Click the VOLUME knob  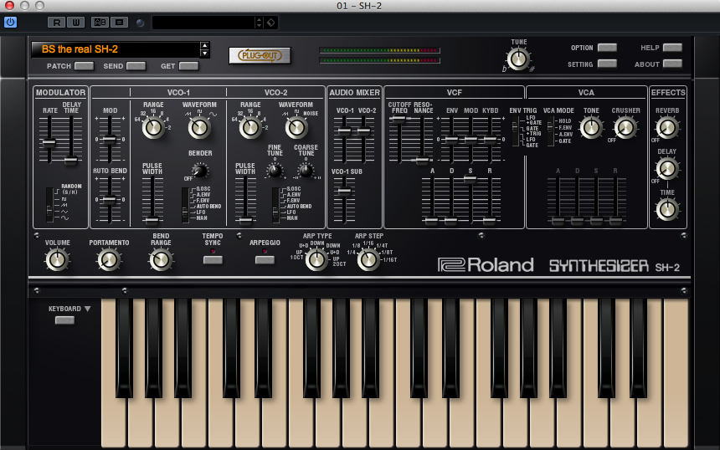[58, 259]
